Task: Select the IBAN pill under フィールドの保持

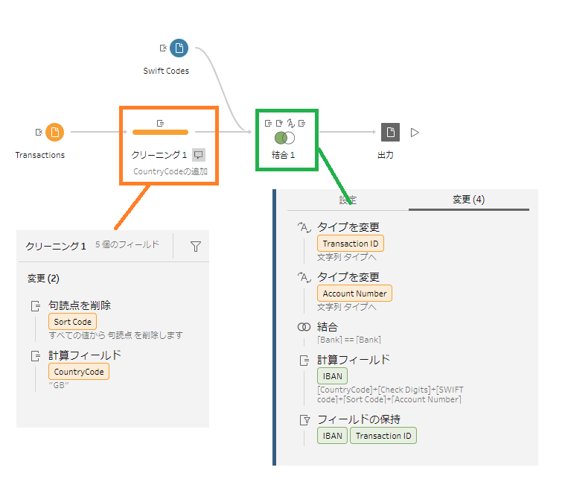Action: (x=332, y=436)
